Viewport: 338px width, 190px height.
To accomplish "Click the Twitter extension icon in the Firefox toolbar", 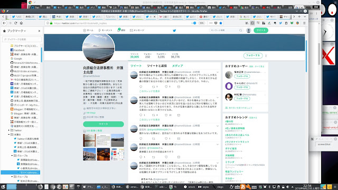I will pos(280,23).
